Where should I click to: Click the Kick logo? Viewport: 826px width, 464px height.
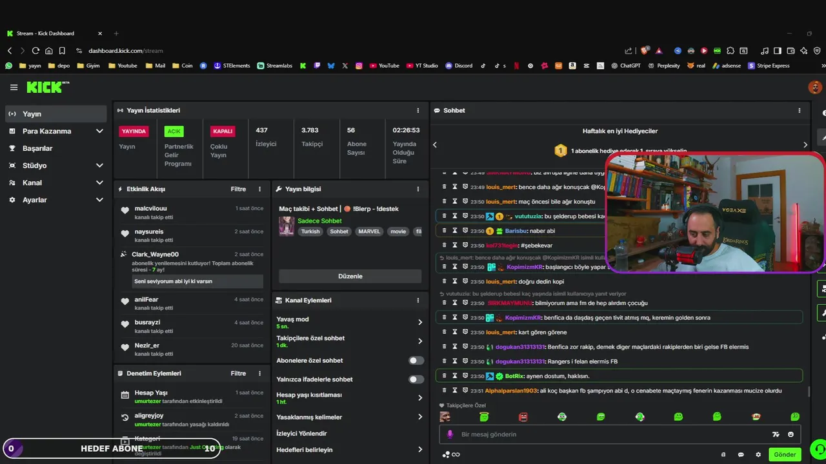tap(48, 87)
